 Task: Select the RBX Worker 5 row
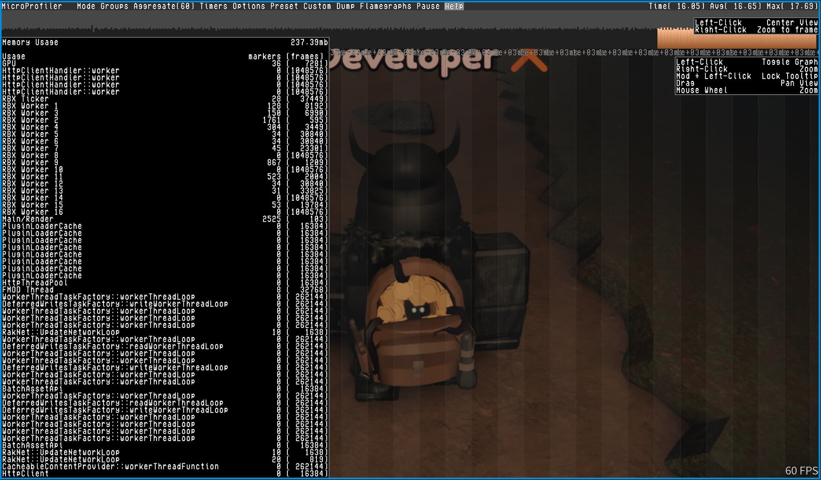(165, 134)
